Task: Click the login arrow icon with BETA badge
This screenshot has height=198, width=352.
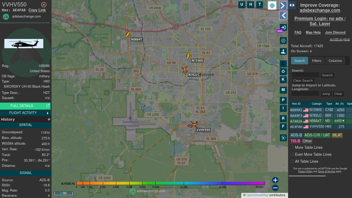Action: tap(283, 27)
